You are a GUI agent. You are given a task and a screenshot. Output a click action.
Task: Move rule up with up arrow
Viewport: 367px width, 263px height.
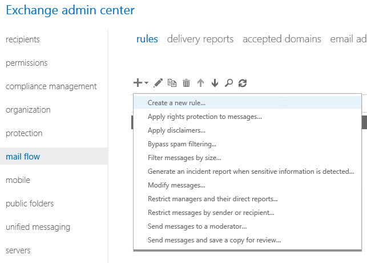tap(200, 83)
